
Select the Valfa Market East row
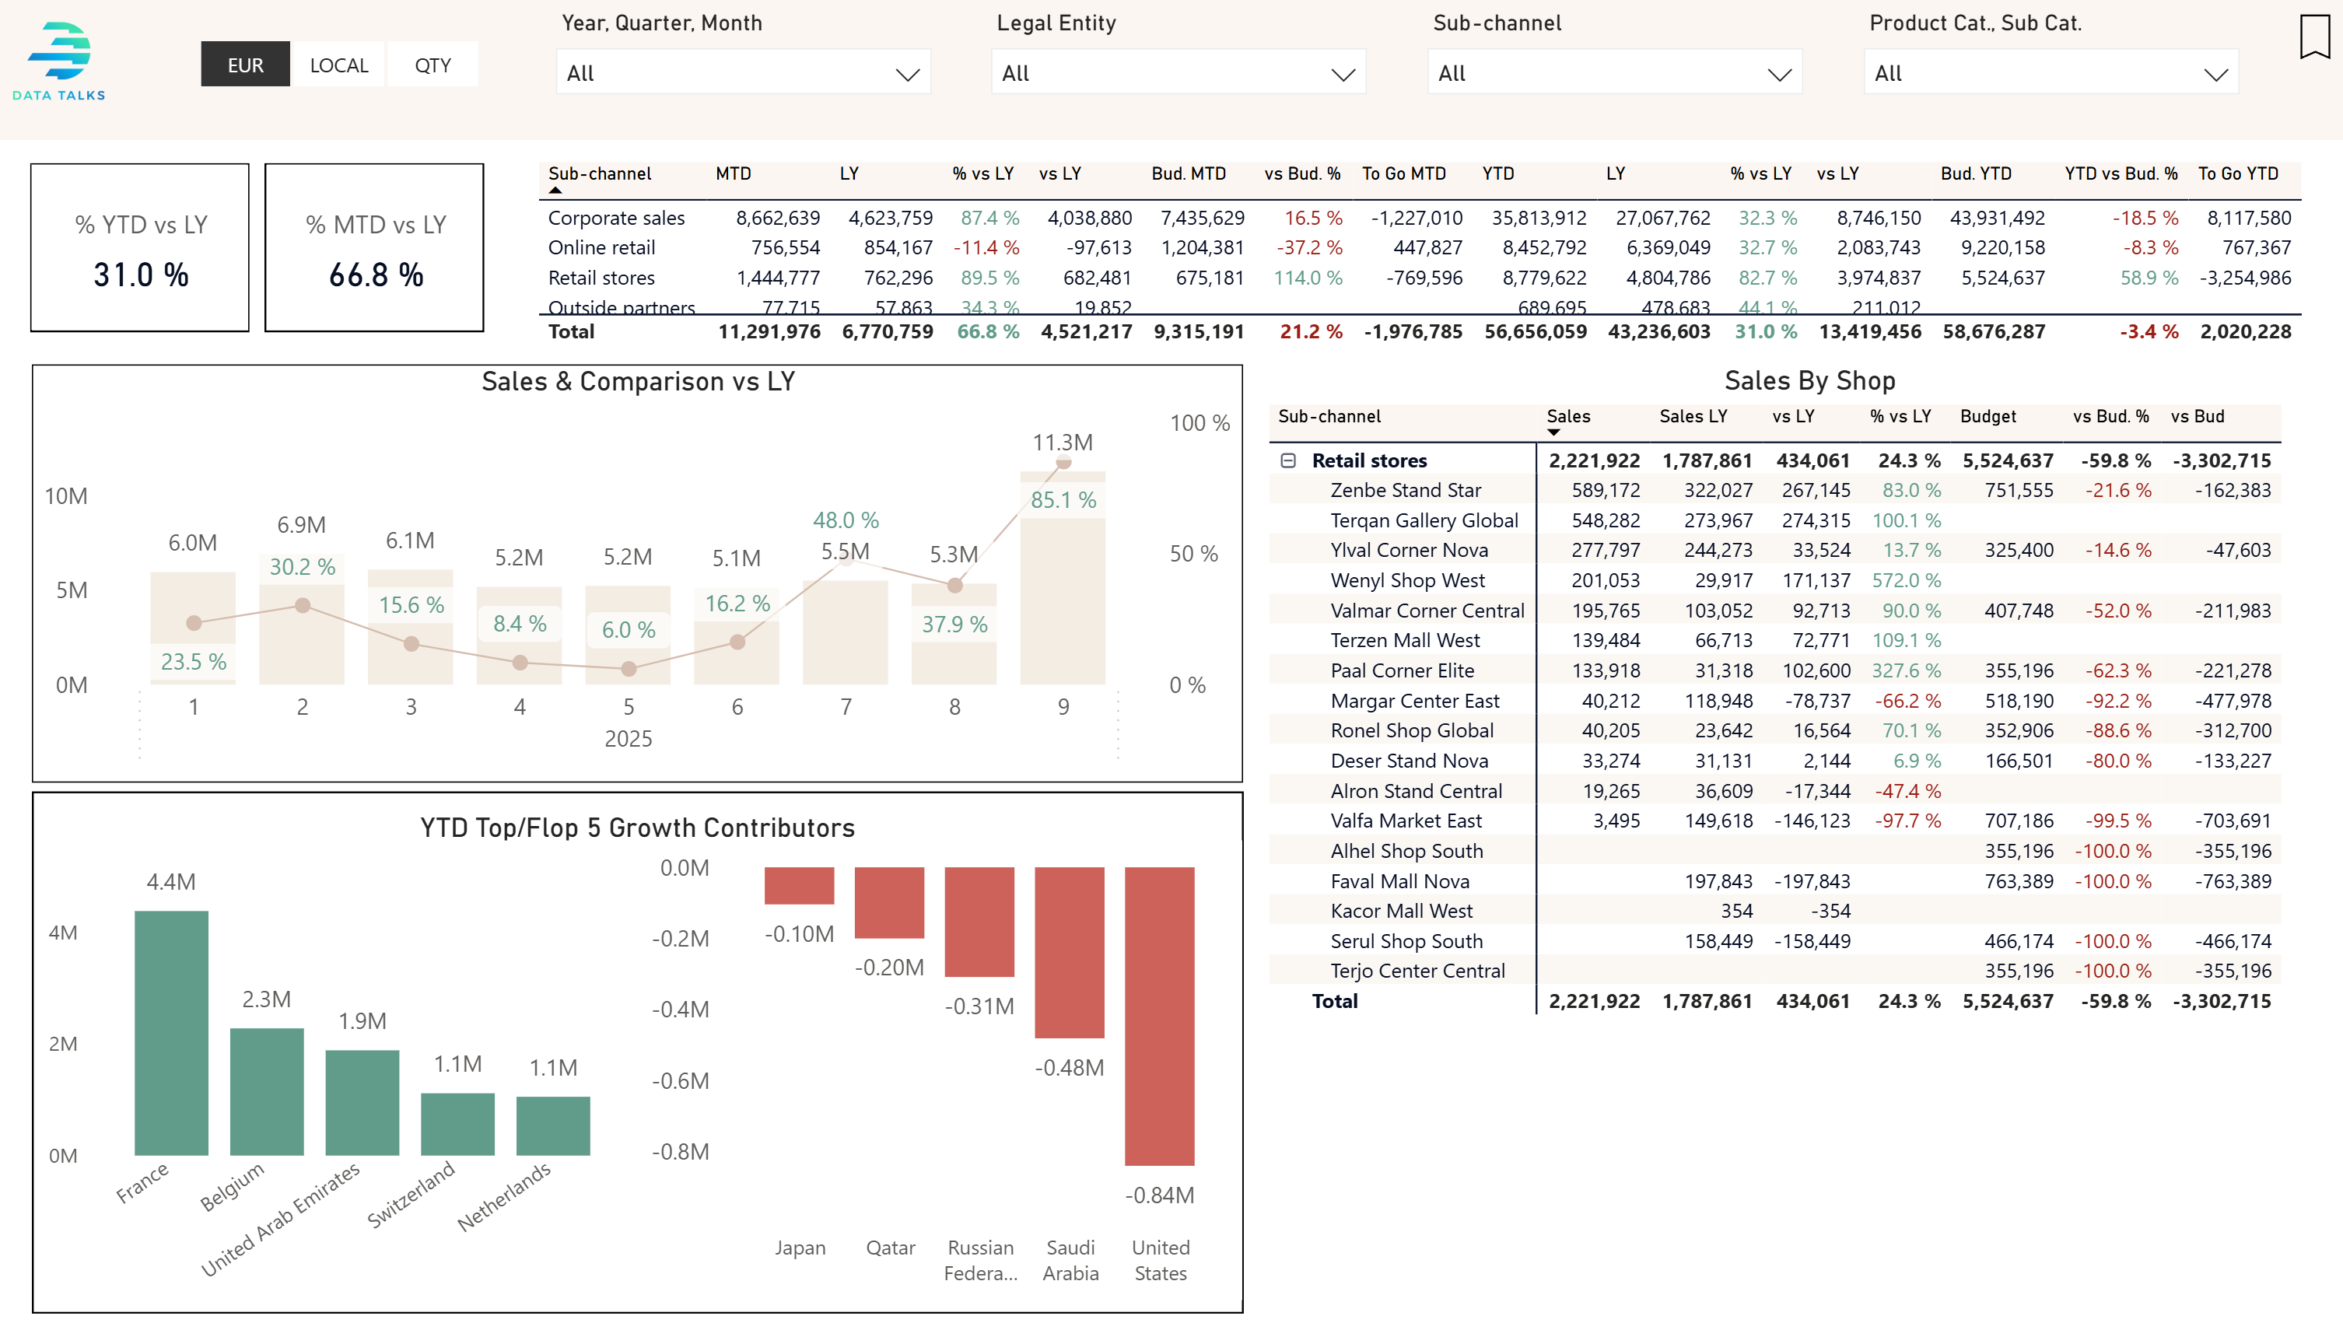[1774, 821]
